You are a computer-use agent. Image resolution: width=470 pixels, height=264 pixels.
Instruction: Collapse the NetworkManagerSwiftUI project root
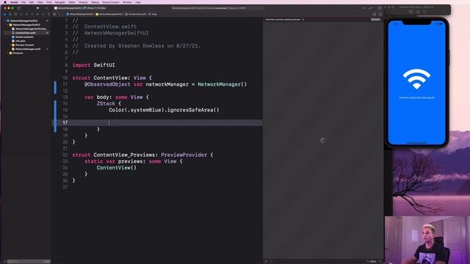5,21
